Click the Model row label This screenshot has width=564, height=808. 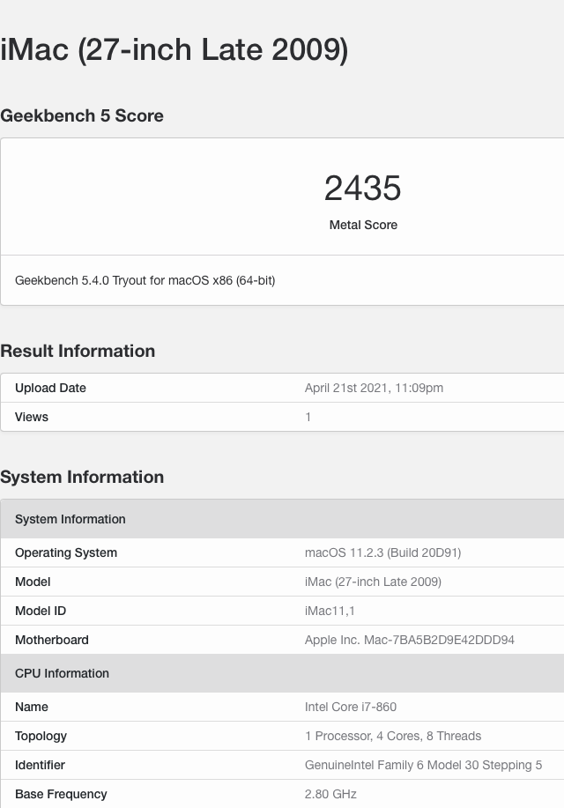[x=33, y=582]
